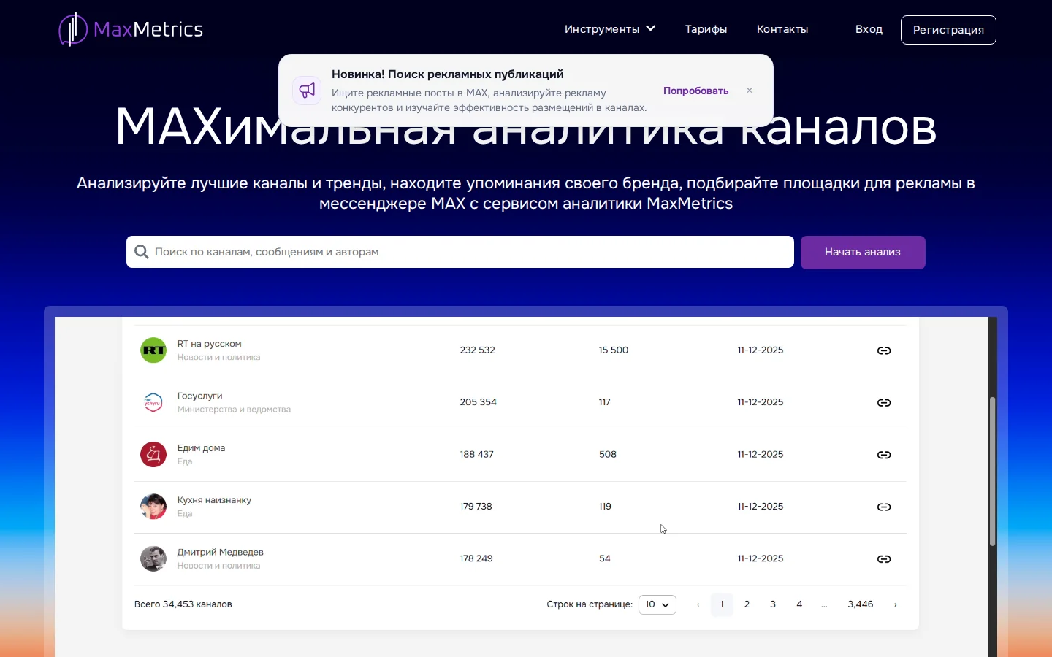The height and width of the screenshot is (657, 1052).
Task: Click Министерства и ведомства category text
Action: tap(235, 410)
